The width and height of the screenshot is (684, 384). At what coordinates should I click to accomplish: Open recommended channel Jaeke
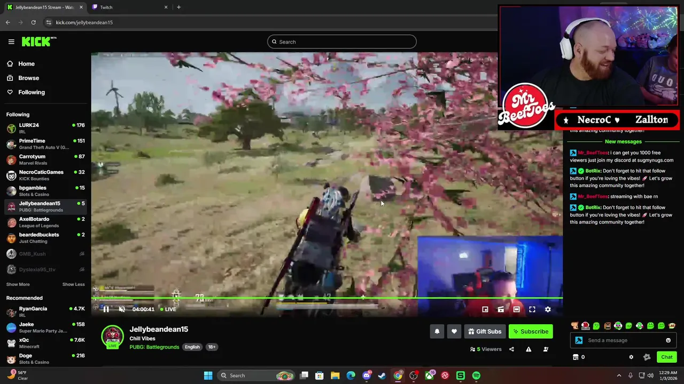click(x=45, y=327)
